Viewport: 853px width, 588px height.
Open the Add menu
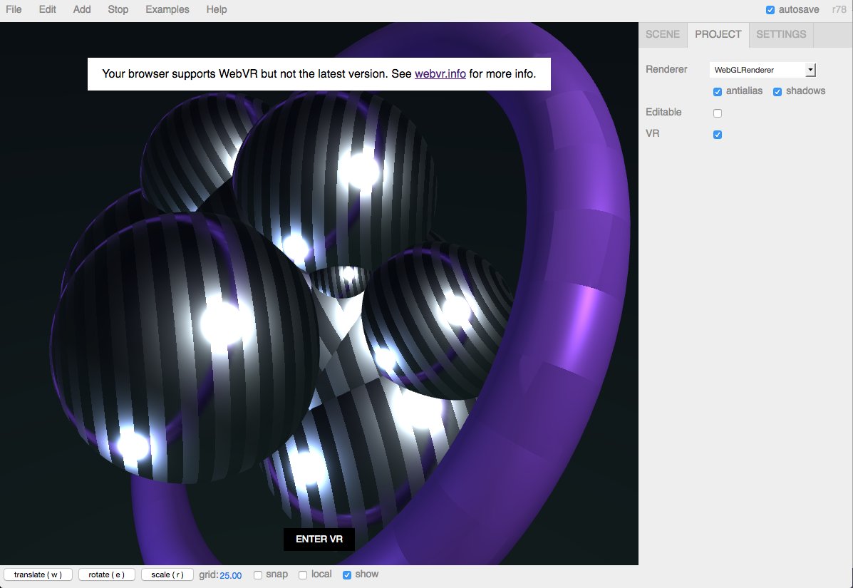click(82, 9)
